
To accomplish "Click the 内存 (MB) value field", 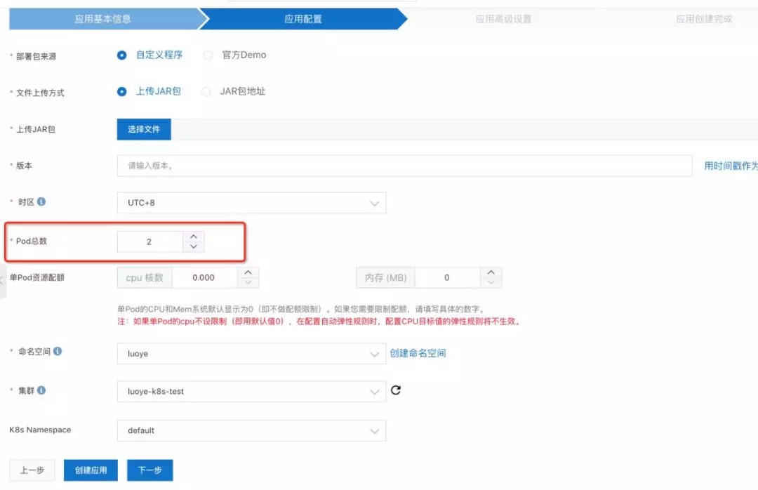I will 448,278.
